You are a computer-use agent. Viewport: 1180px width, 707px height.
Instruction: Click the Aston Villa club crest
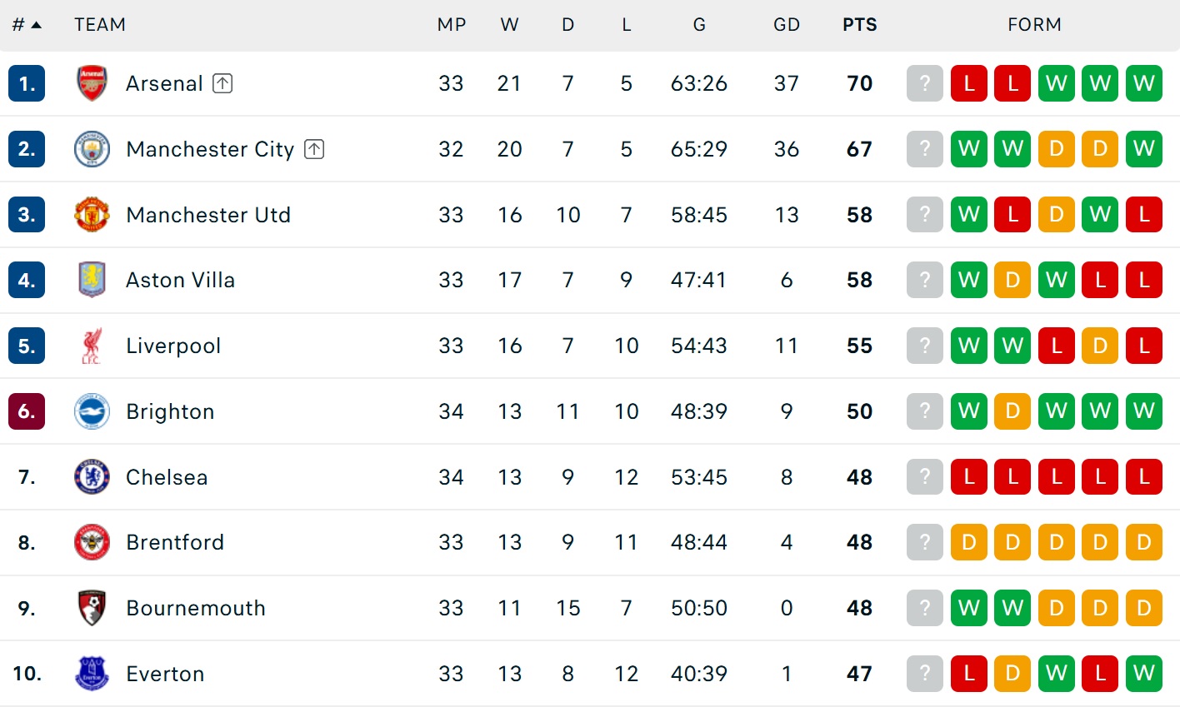[x=92, y=280]
